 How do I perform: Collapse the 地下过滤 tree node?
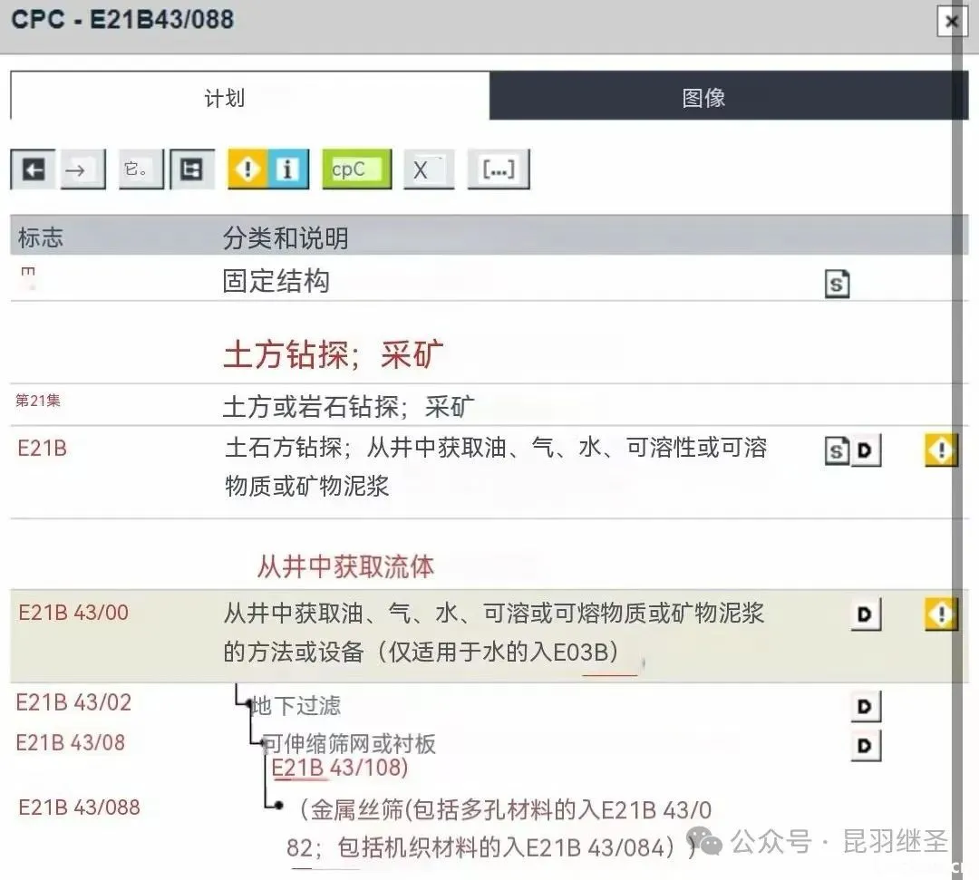247,703
